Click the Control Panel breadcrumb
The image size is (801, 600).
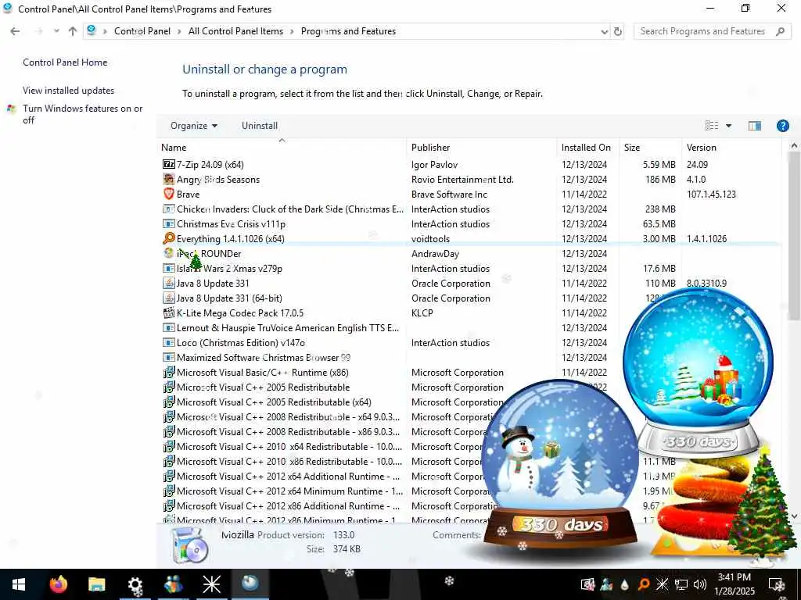pos(142,31)
